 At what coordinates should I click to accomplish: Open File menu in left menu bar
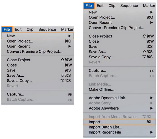tap(7, 29)
